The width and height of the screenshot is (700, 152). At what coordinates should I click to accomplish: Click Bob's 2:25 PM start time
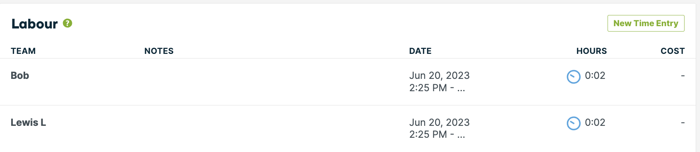(428, 88)
